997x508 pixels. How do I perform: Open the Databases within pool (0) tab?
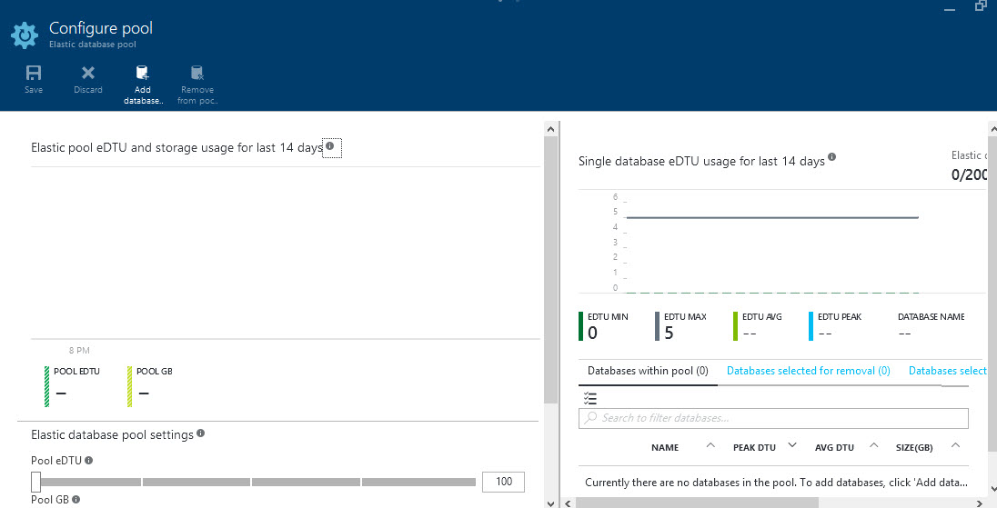pos(648,371)
